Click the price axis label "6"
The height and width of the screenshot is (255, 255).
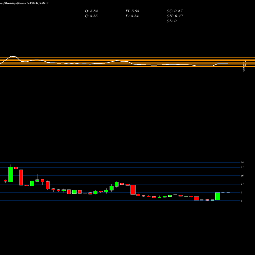point(242,192)
